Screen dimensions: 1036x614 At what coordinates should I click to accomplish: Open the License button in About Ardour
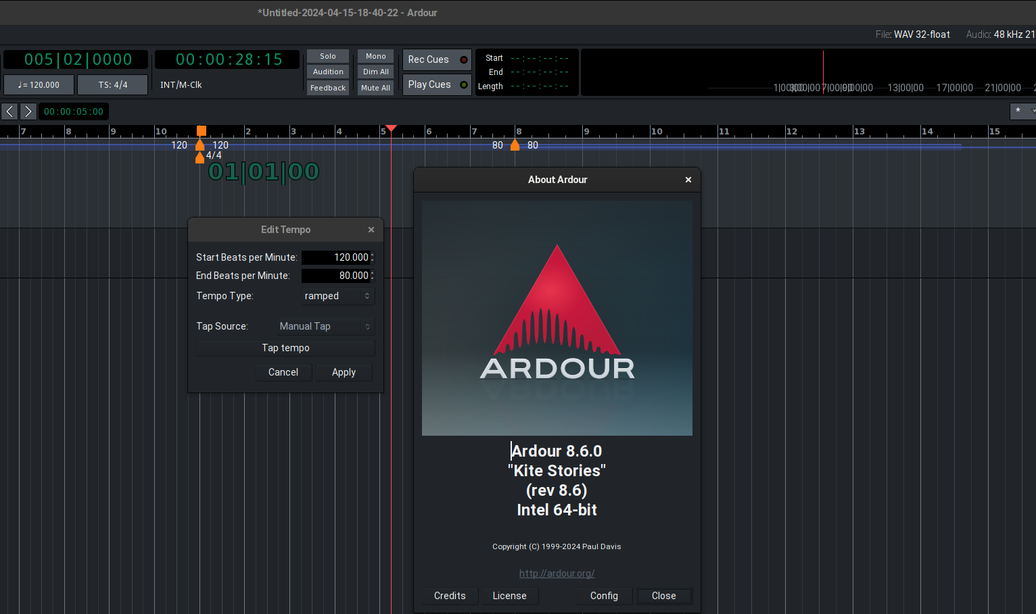[509, 596]
